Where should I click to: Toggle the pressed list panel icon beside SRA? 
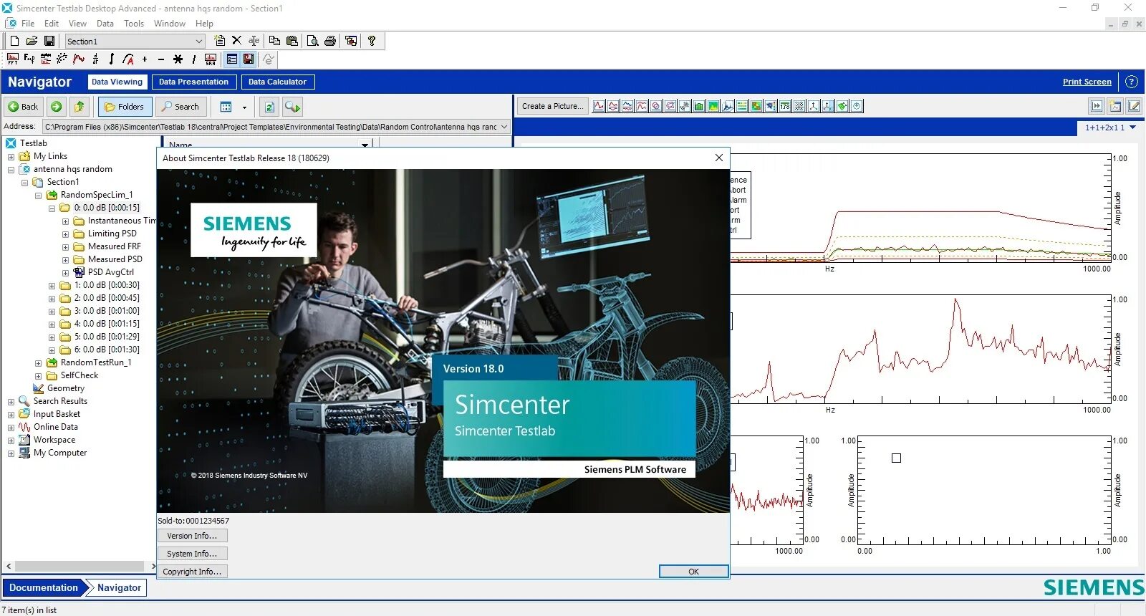(x=231, y=59)
